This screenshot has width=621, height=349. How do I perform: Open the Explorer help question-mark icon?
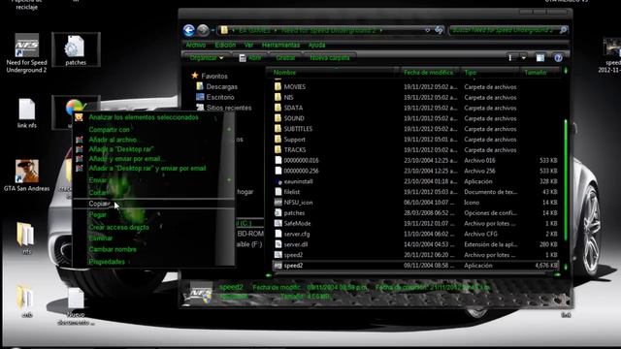click(x=558, y=58)
